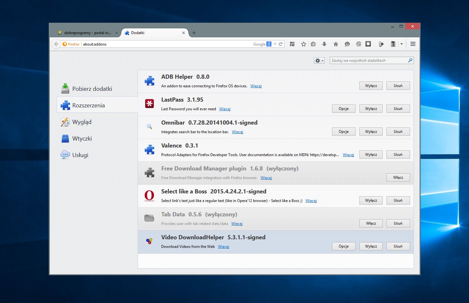Open the search engine dropdown triangle

click(x=275, y=44)
